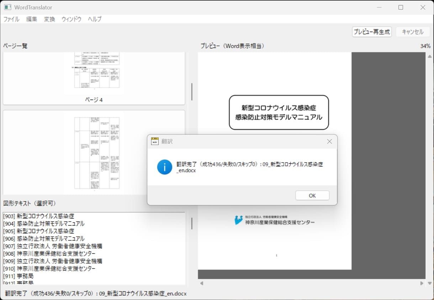Click the プレビュー（Word表示相当） label

click(x=232, y=46)
